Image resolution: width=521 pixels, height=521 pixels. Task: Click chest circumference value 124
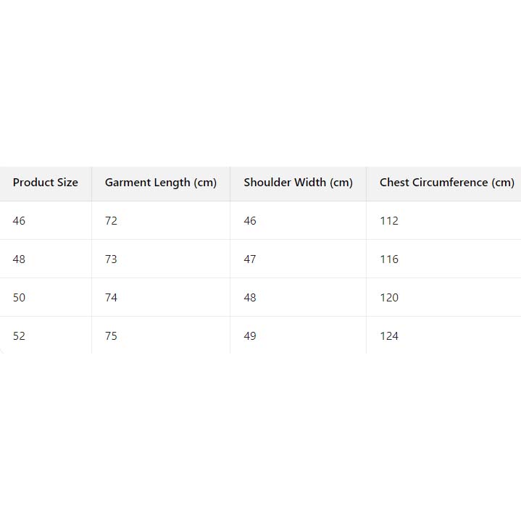389,336
